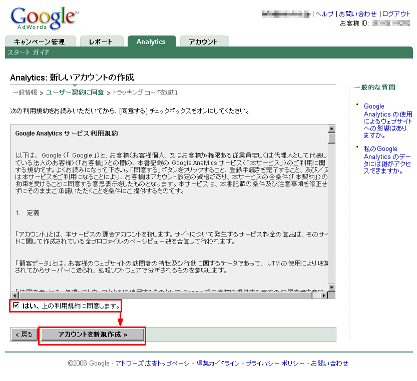Open the プライバシー ポリシー footer link
417x381 pixels.
point(275,363)
